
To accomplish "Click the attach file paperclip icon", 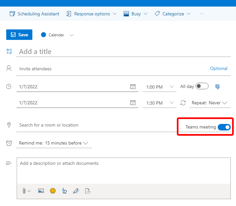I will click(x=25, y=191).
